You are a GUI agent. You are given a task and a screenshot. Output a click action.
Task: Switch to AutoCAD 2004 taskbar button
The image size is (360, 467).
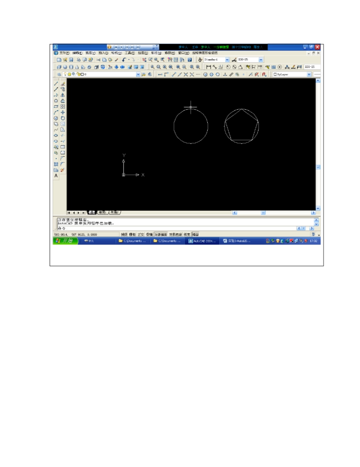[204, 241]
